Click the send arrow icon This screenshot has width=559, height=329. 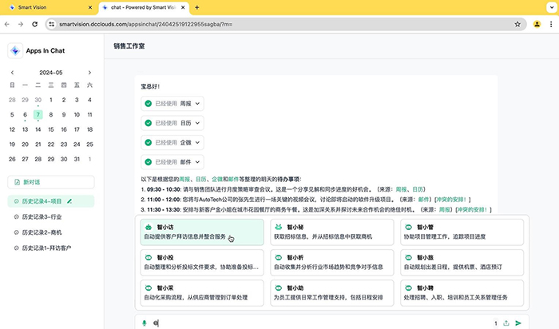pos(519,323)
